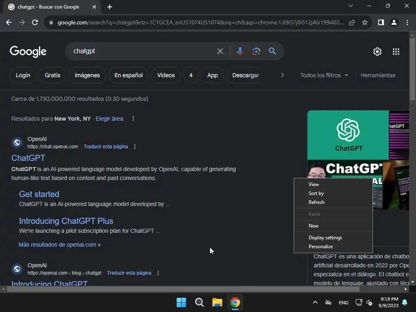This screenshot has width=416, height=312.
Task: Open a new browser tab
Action: (x=110, y=7)
